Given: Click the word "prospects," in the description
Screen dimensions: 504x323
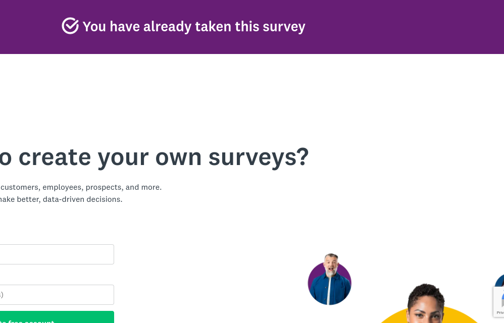Looking at the screenshot, I should click(105, 187).
